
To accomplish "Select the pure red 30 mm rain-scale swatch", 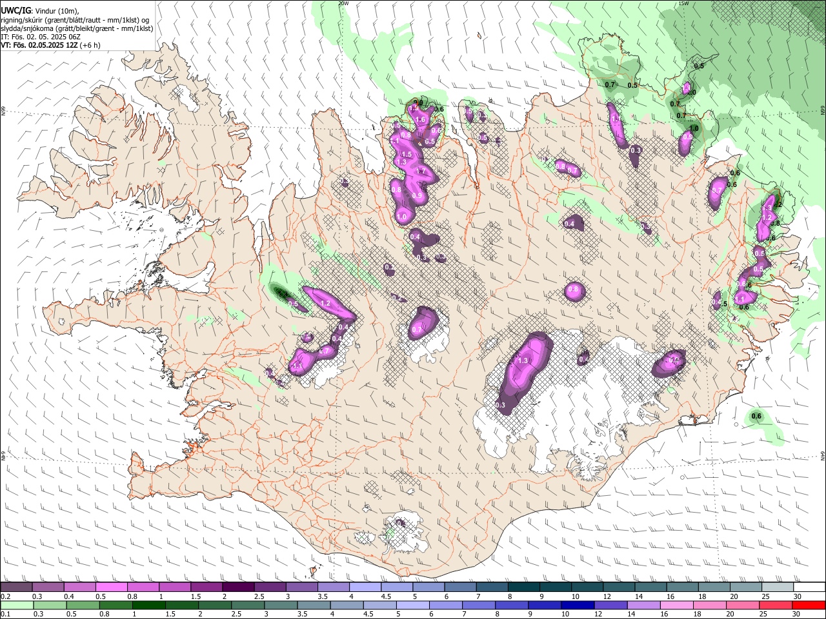I will [x=809, y=605].
